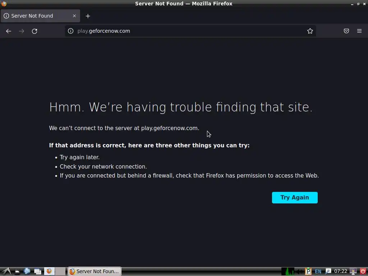Click the green CPU usage monitor
This screenshot has width=368, height=276.
click(x=288, y=272)
